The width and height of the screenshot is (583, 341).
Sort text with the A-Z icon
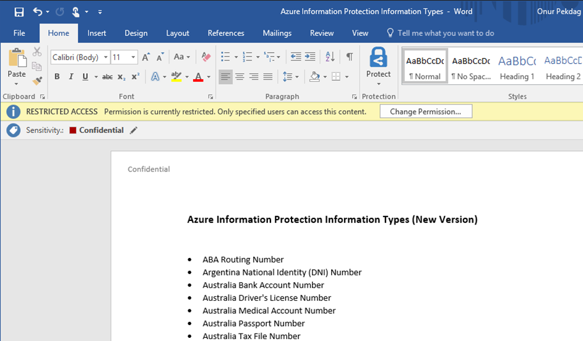pos(330,57)
